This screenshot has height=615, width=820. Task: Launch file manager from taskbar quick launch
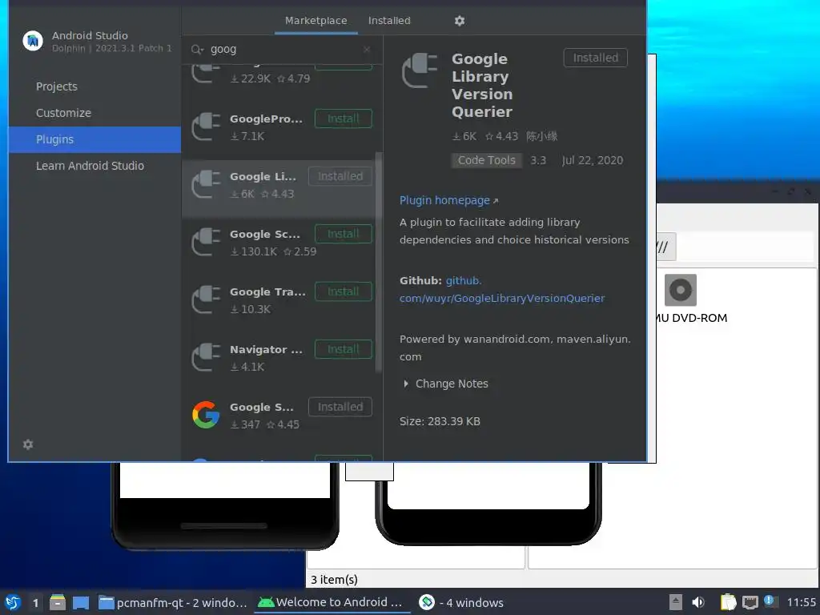click(x=58, y=602)
